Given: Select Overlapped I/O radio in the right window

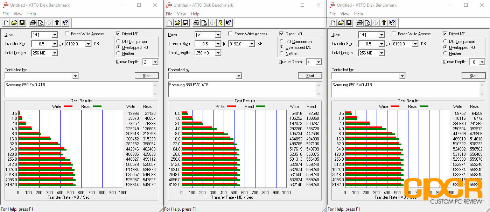Looking at the screenshot, I should (445, 47).
